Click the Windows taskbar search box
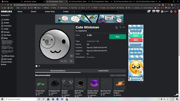This screenshot has width=180, height=101. click(21, 99)
